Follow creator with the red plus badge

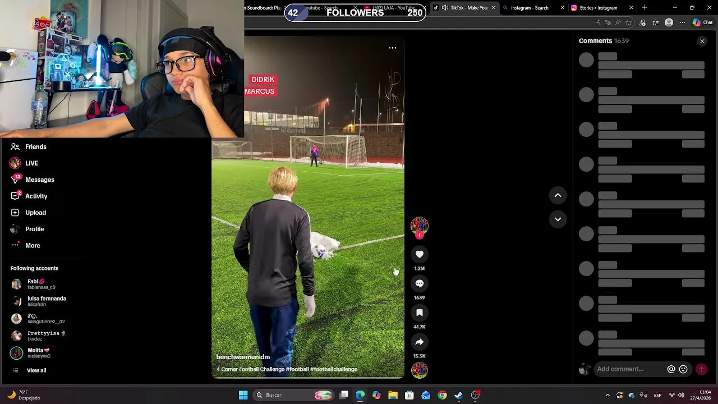point(420,236)
